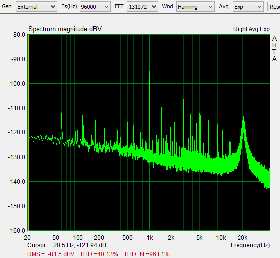Click the dropdown arrow next to Hanning
The height and width of the screenshot is (258, 280).
210,7
